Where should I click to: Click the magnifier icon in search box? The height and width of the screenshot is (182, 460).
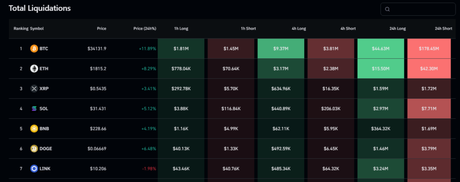[387, 9]
